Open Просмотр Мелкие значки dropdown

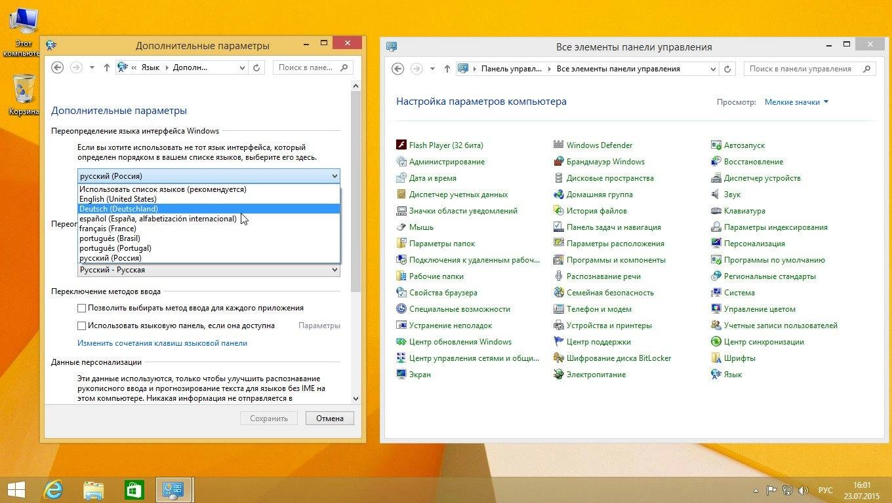[x=797, y=102]
